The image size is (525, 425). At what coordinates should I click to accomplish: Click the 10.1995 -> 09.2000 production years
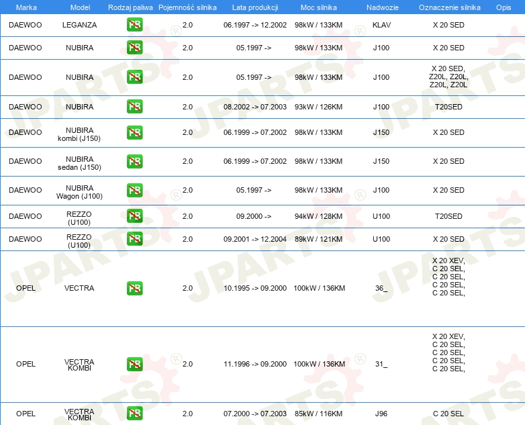pyautogui.click(x=255, y=288)
